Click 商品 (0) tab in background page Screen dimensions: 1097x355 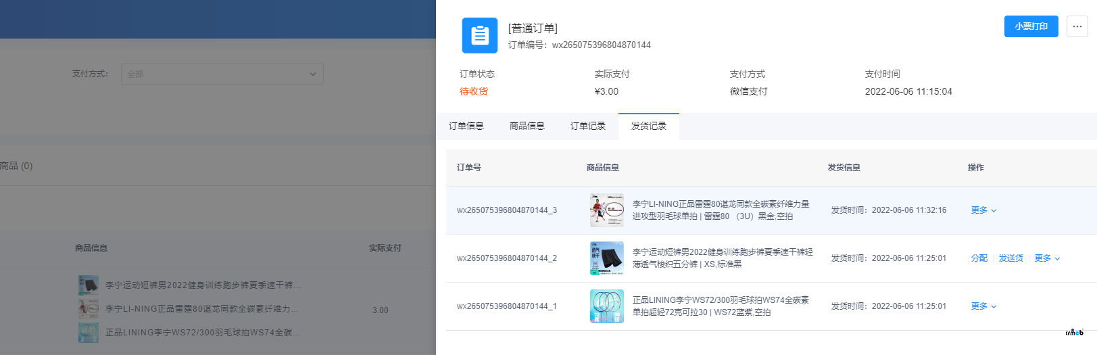16,166
